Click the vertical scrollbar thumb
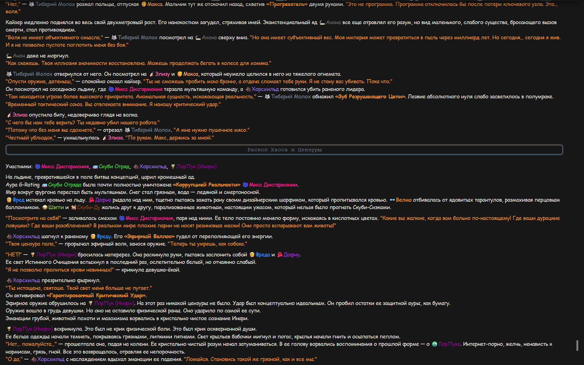This screenshot has width=584, height=365. pyautogui.click(x=577, y=346)
